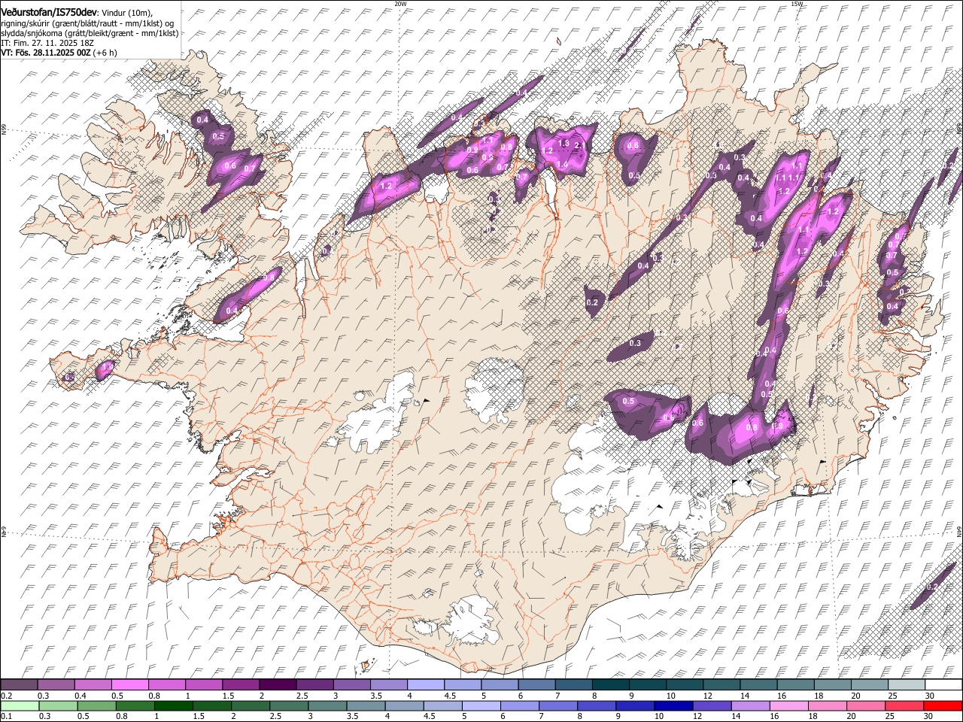Screen dimensions: 963x722
Task: Select red-pink legend swatch at 25, green row
Action: pyautogui.click(x=904, y=705)
